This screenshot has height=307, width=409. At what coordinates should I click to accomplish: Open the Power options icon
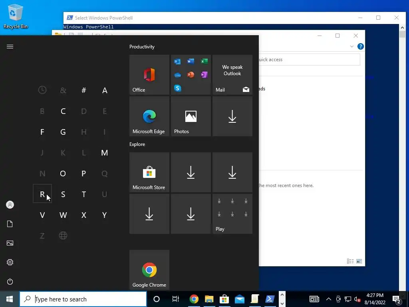tap(10, 281)
